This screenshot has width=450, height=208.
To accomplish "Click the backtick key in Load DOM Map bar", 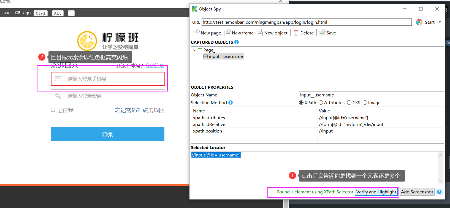I will coord(71,13).
